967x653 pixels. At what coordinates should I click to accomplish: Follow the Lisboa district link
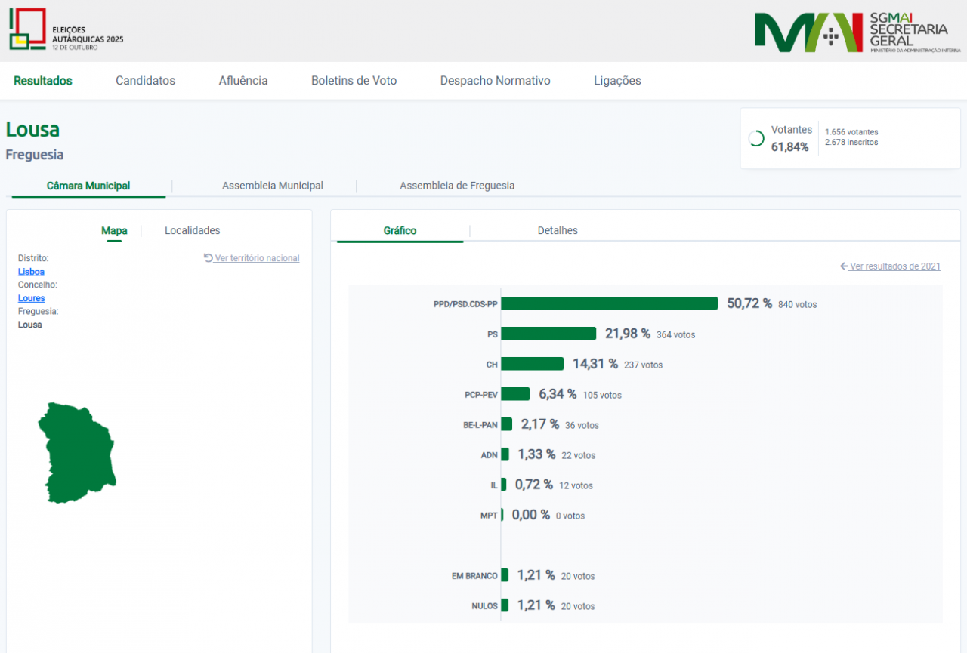(x=31, y=272)
